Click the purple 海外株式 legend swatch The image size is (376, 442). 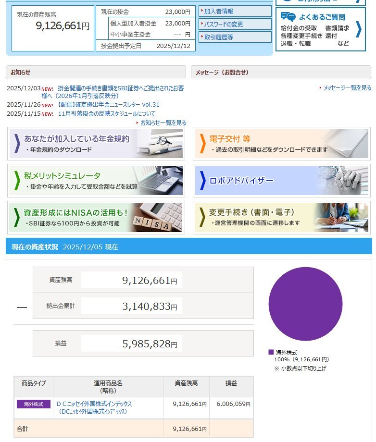coord(271,352)
